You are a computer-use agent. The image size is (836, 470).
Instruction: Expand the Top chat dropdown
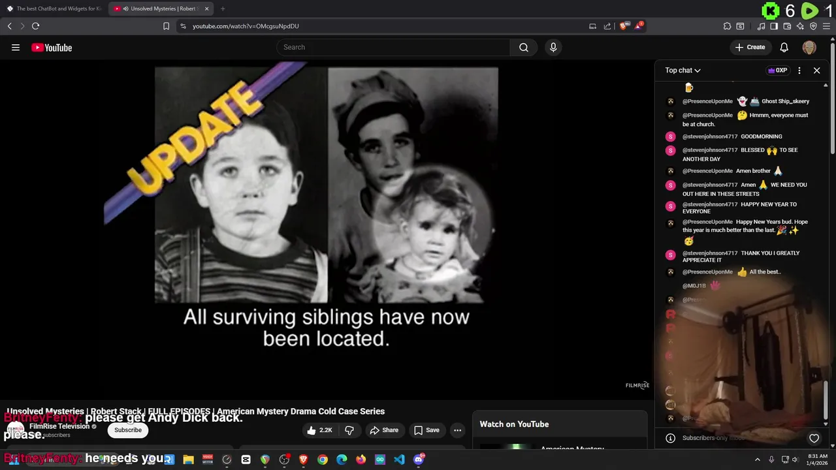[683, 70]
